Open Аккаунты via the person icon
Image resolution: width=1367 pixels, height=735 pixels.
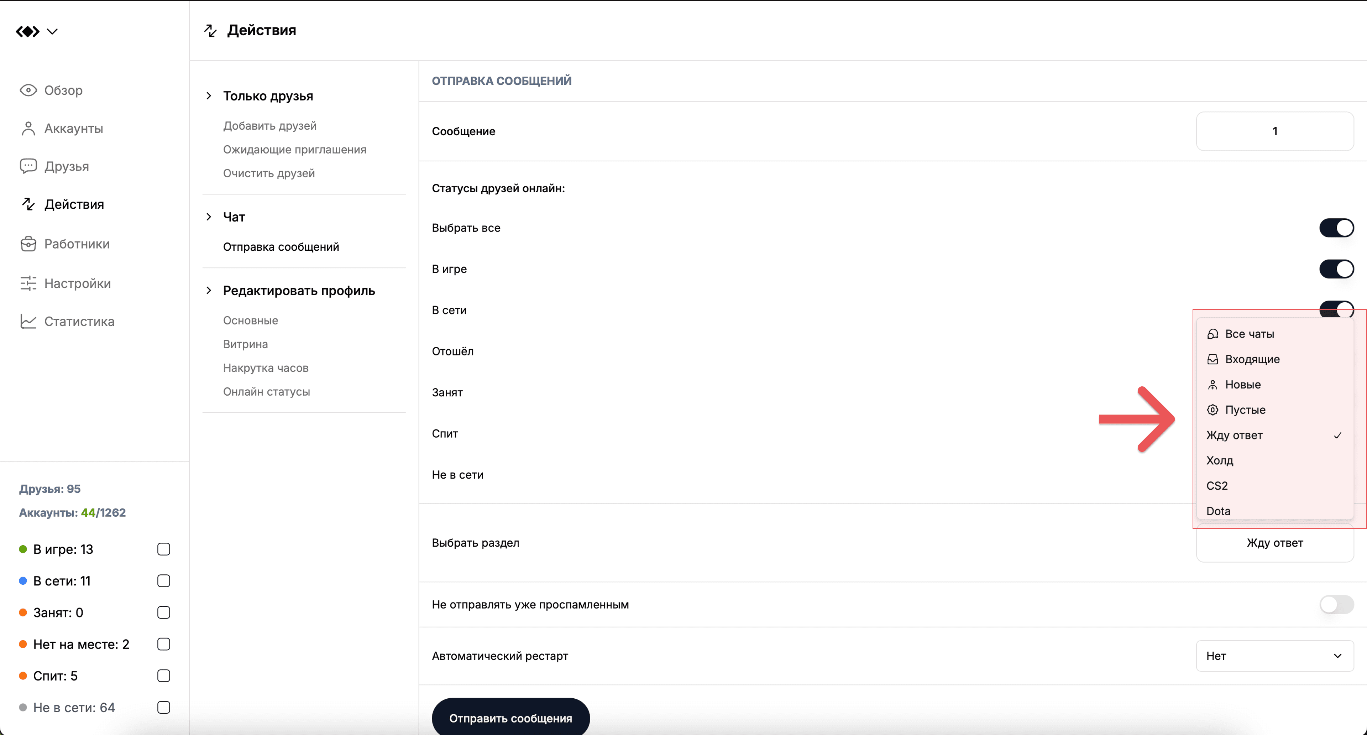[28, 129]
